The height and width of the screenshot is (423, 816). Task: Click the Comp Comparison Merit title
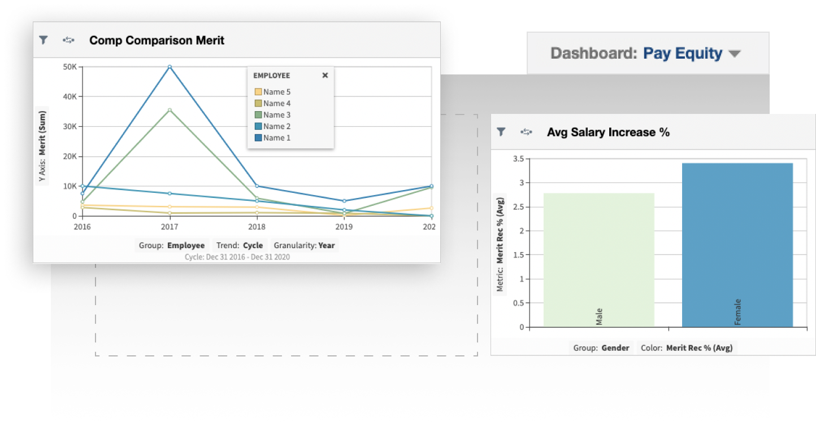(157, 40)
